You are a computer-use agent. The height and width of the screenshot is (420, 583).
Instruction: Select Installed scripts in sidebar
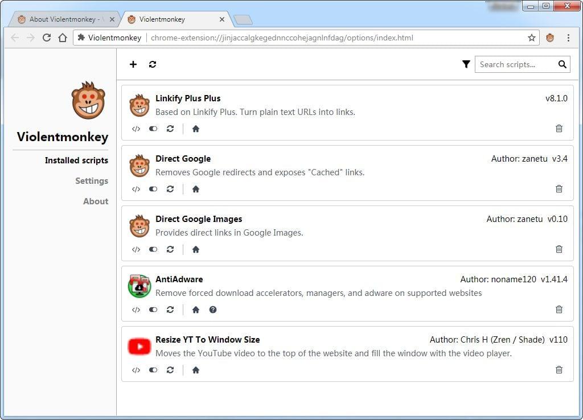click(77, 160)
